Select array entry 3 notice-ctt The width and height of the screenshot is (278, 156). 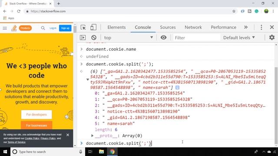click(137, 111)
